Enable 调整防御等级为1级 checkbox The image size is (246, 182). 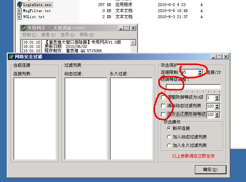pos(163,98)
